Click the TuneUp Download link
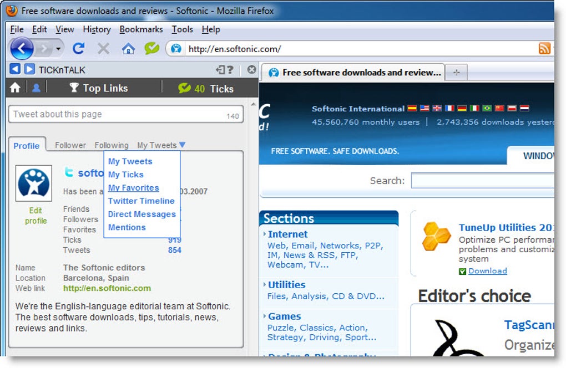This screenshot has height=368, width=566. click(x=487, y=270)
